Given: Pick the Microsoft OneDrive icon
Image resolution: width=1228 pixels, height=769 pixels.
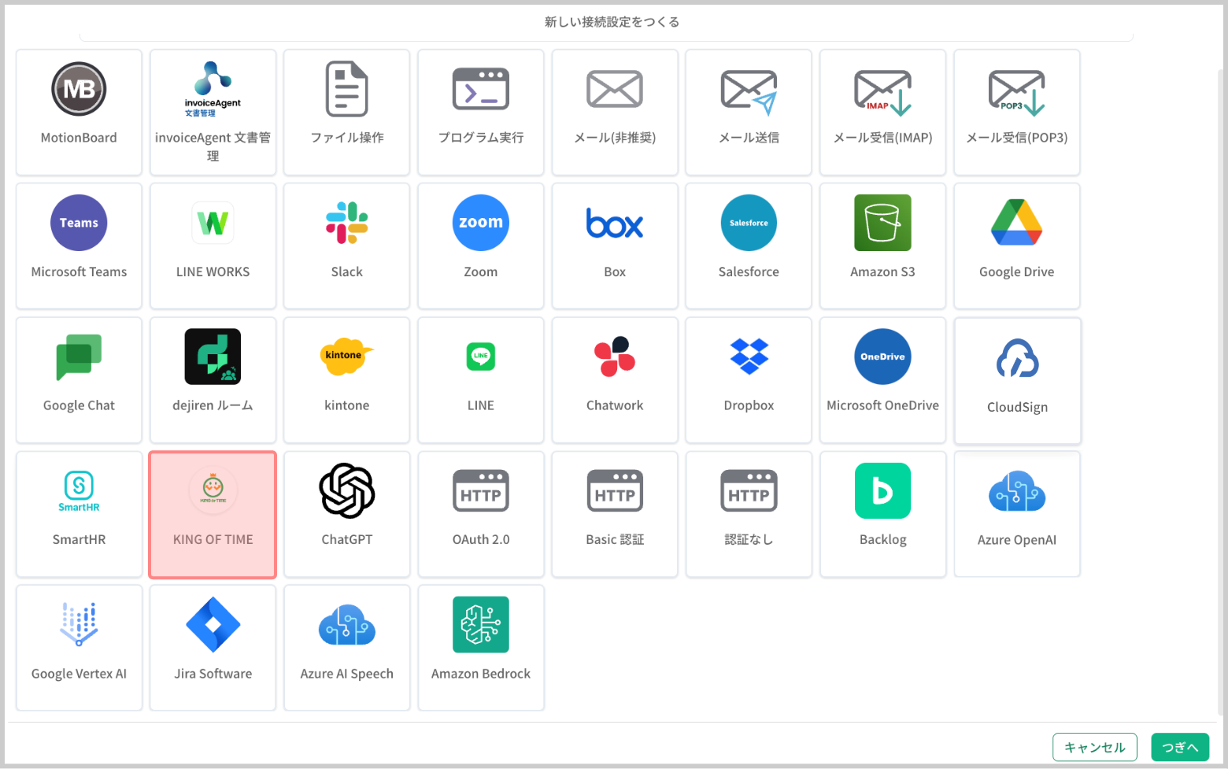Looking at the screenshot, I should [x=883, y=357].
